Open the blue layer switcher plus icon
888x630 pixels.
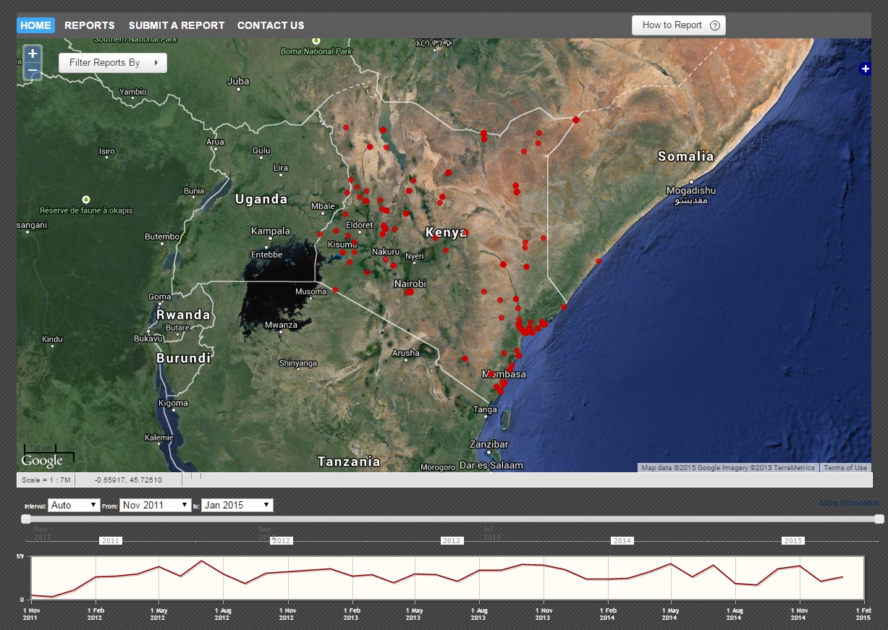coord(864,69)
